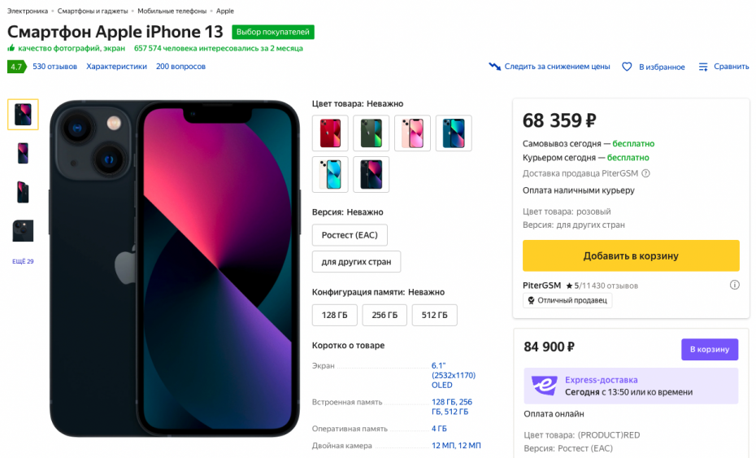Viewport: 756px width, 458px height.
Task: Choose the Ростест (EAC) version
Action: (350, 235)
